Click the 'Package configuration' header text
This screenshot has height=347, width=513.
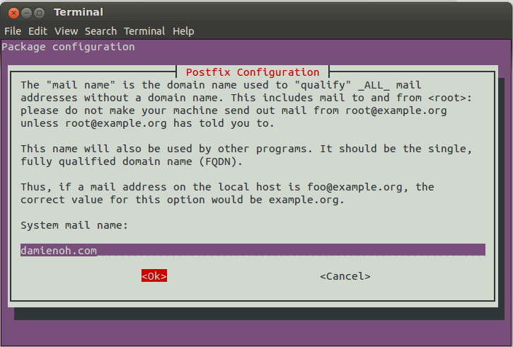tap(68, 47)
